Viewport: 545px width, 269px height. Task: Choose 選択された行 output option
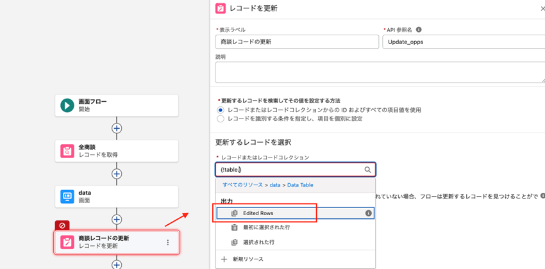pos(258,242)
